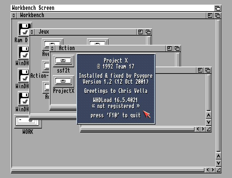Viewport: 232px width, 178px height.
Task: Select the middle of three WinDH disk icons
Action: (x=23, y=75)
